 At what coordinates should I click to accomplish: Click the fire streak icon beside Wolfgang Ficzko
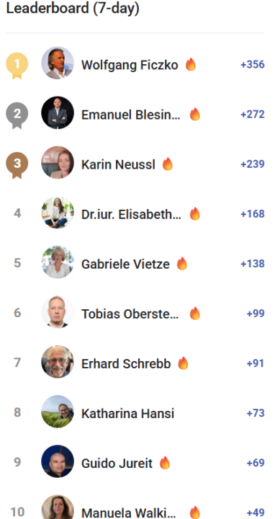[190, 65]
